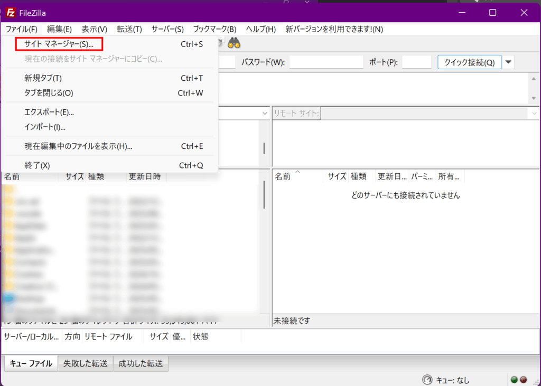Open the ブックマーク(B) menu
Viewport: 541px width, 386px height.
tap(214, 30)
